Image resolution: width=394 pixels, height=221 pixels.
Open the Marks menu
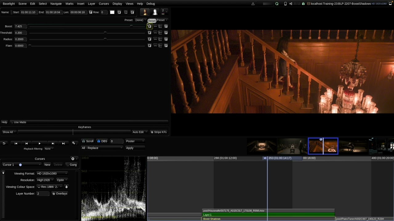pyautogui.click(x=70, y=4)
